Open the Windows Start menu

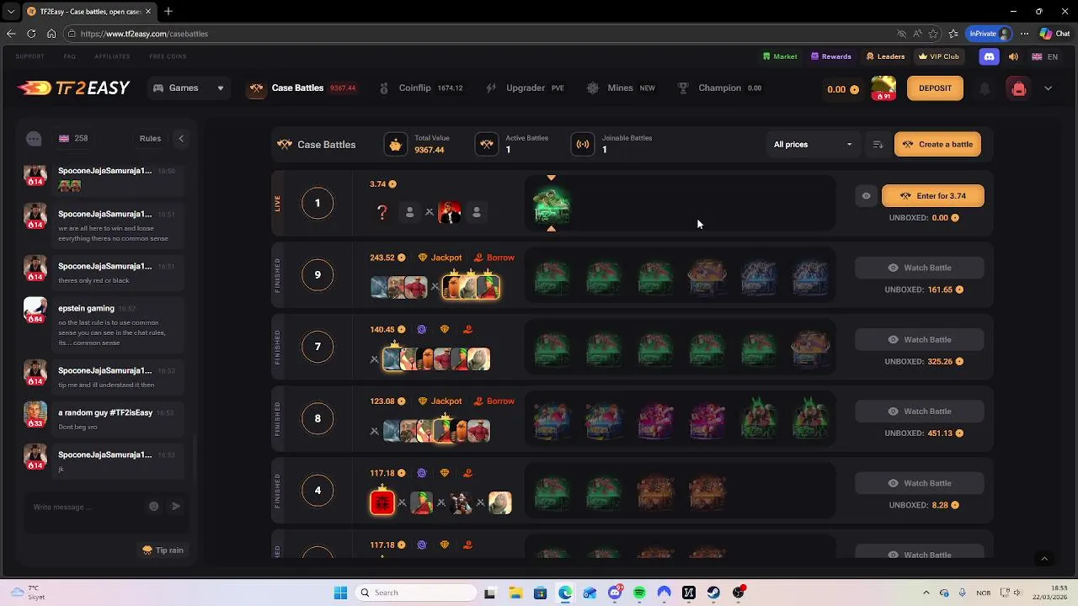[340, 593]
